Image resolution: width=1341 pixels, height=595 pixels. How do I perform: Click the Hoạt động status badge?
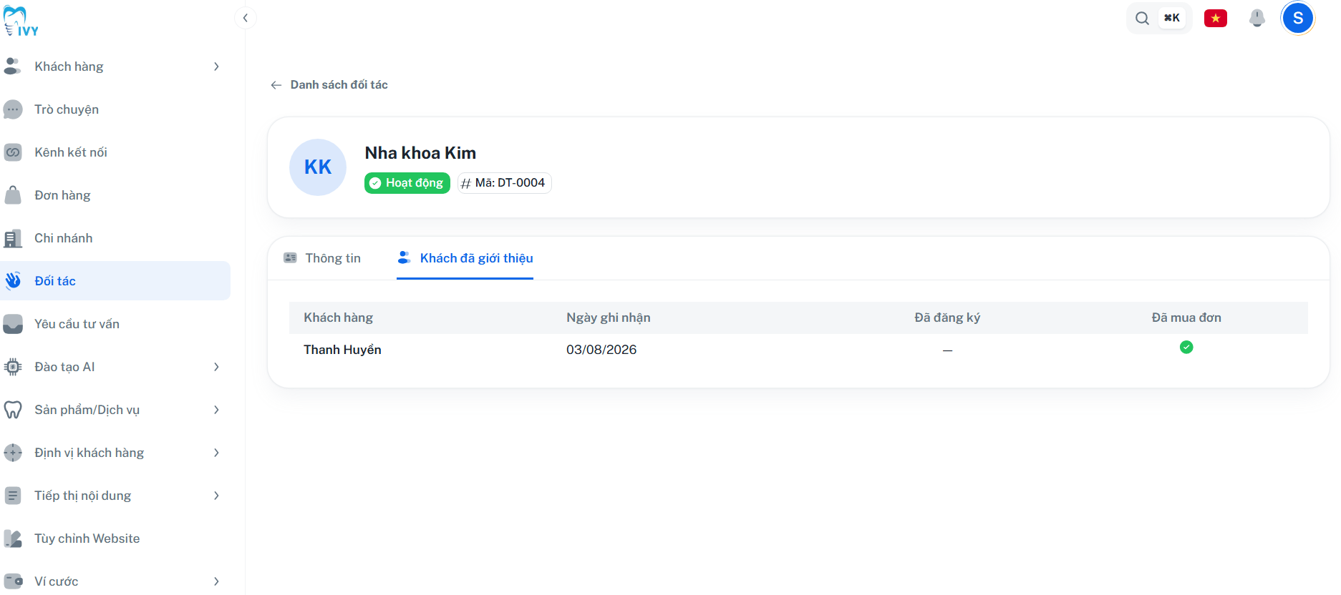(x=407, y=183)
